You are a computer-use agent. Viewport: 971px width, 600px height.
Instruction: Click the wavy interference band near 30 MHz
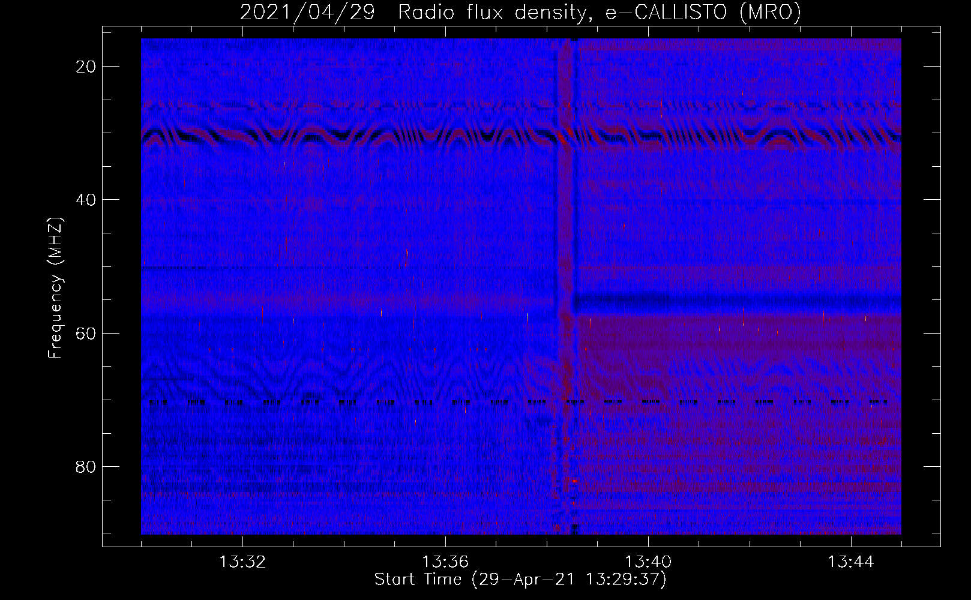click(x=521, y=137)
